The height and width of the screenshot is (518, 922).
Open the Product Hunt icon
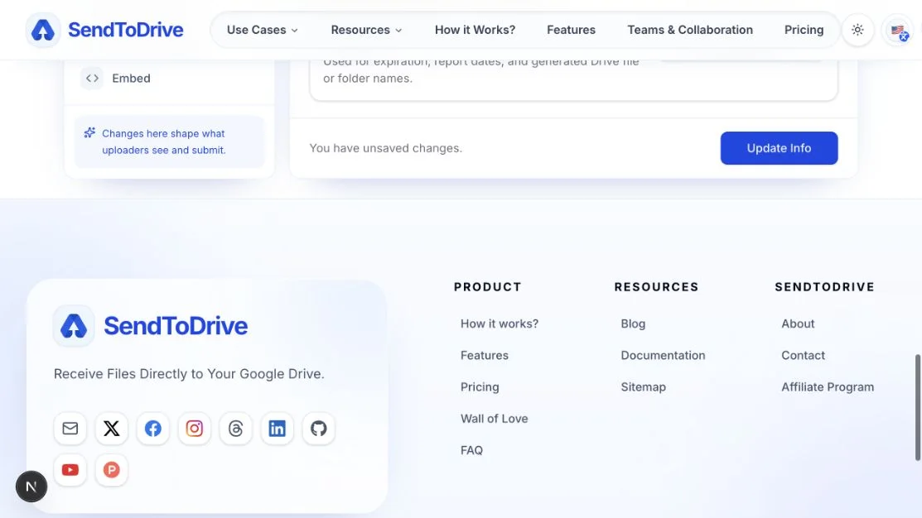point(111,470)
